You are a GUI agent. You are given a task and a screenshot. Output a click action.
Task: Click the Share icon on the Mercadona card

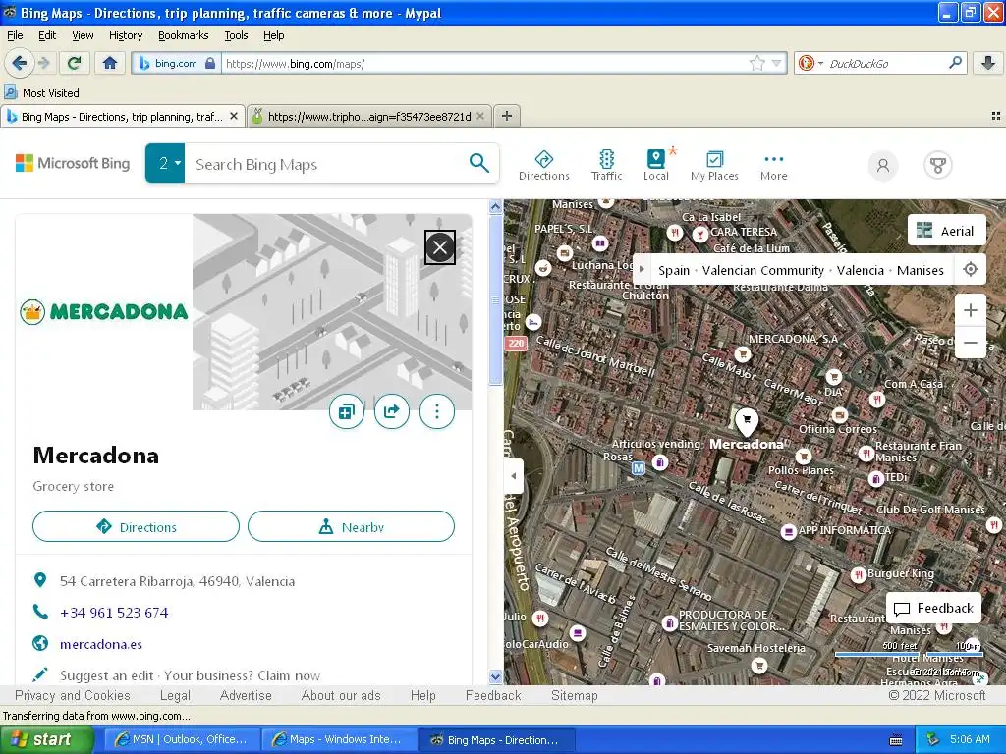click(392, 411)
